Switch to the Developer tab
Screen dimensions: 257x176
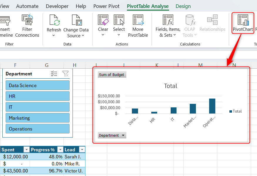[57, 6]
